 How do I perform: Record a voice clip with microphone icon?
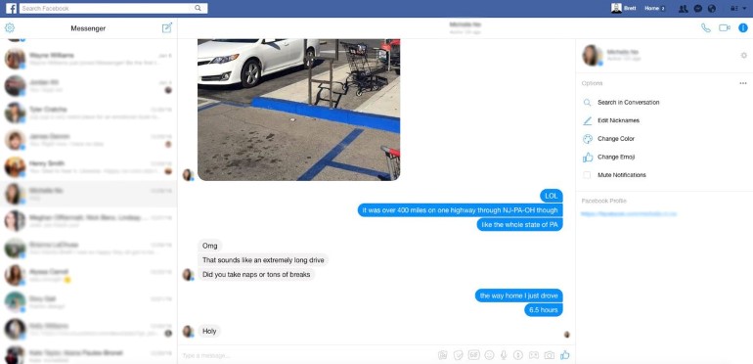coord(504,355)
